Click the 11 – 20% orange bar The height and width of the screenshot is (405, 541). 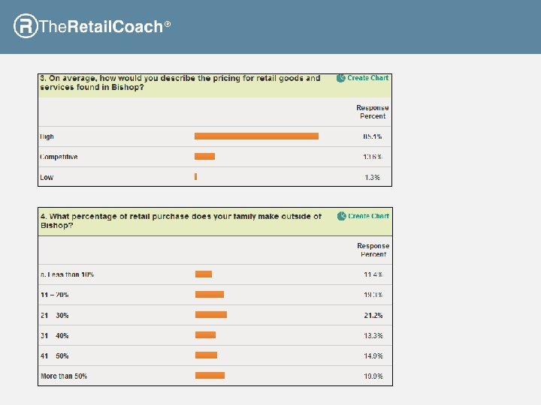[x=210, y=295]
